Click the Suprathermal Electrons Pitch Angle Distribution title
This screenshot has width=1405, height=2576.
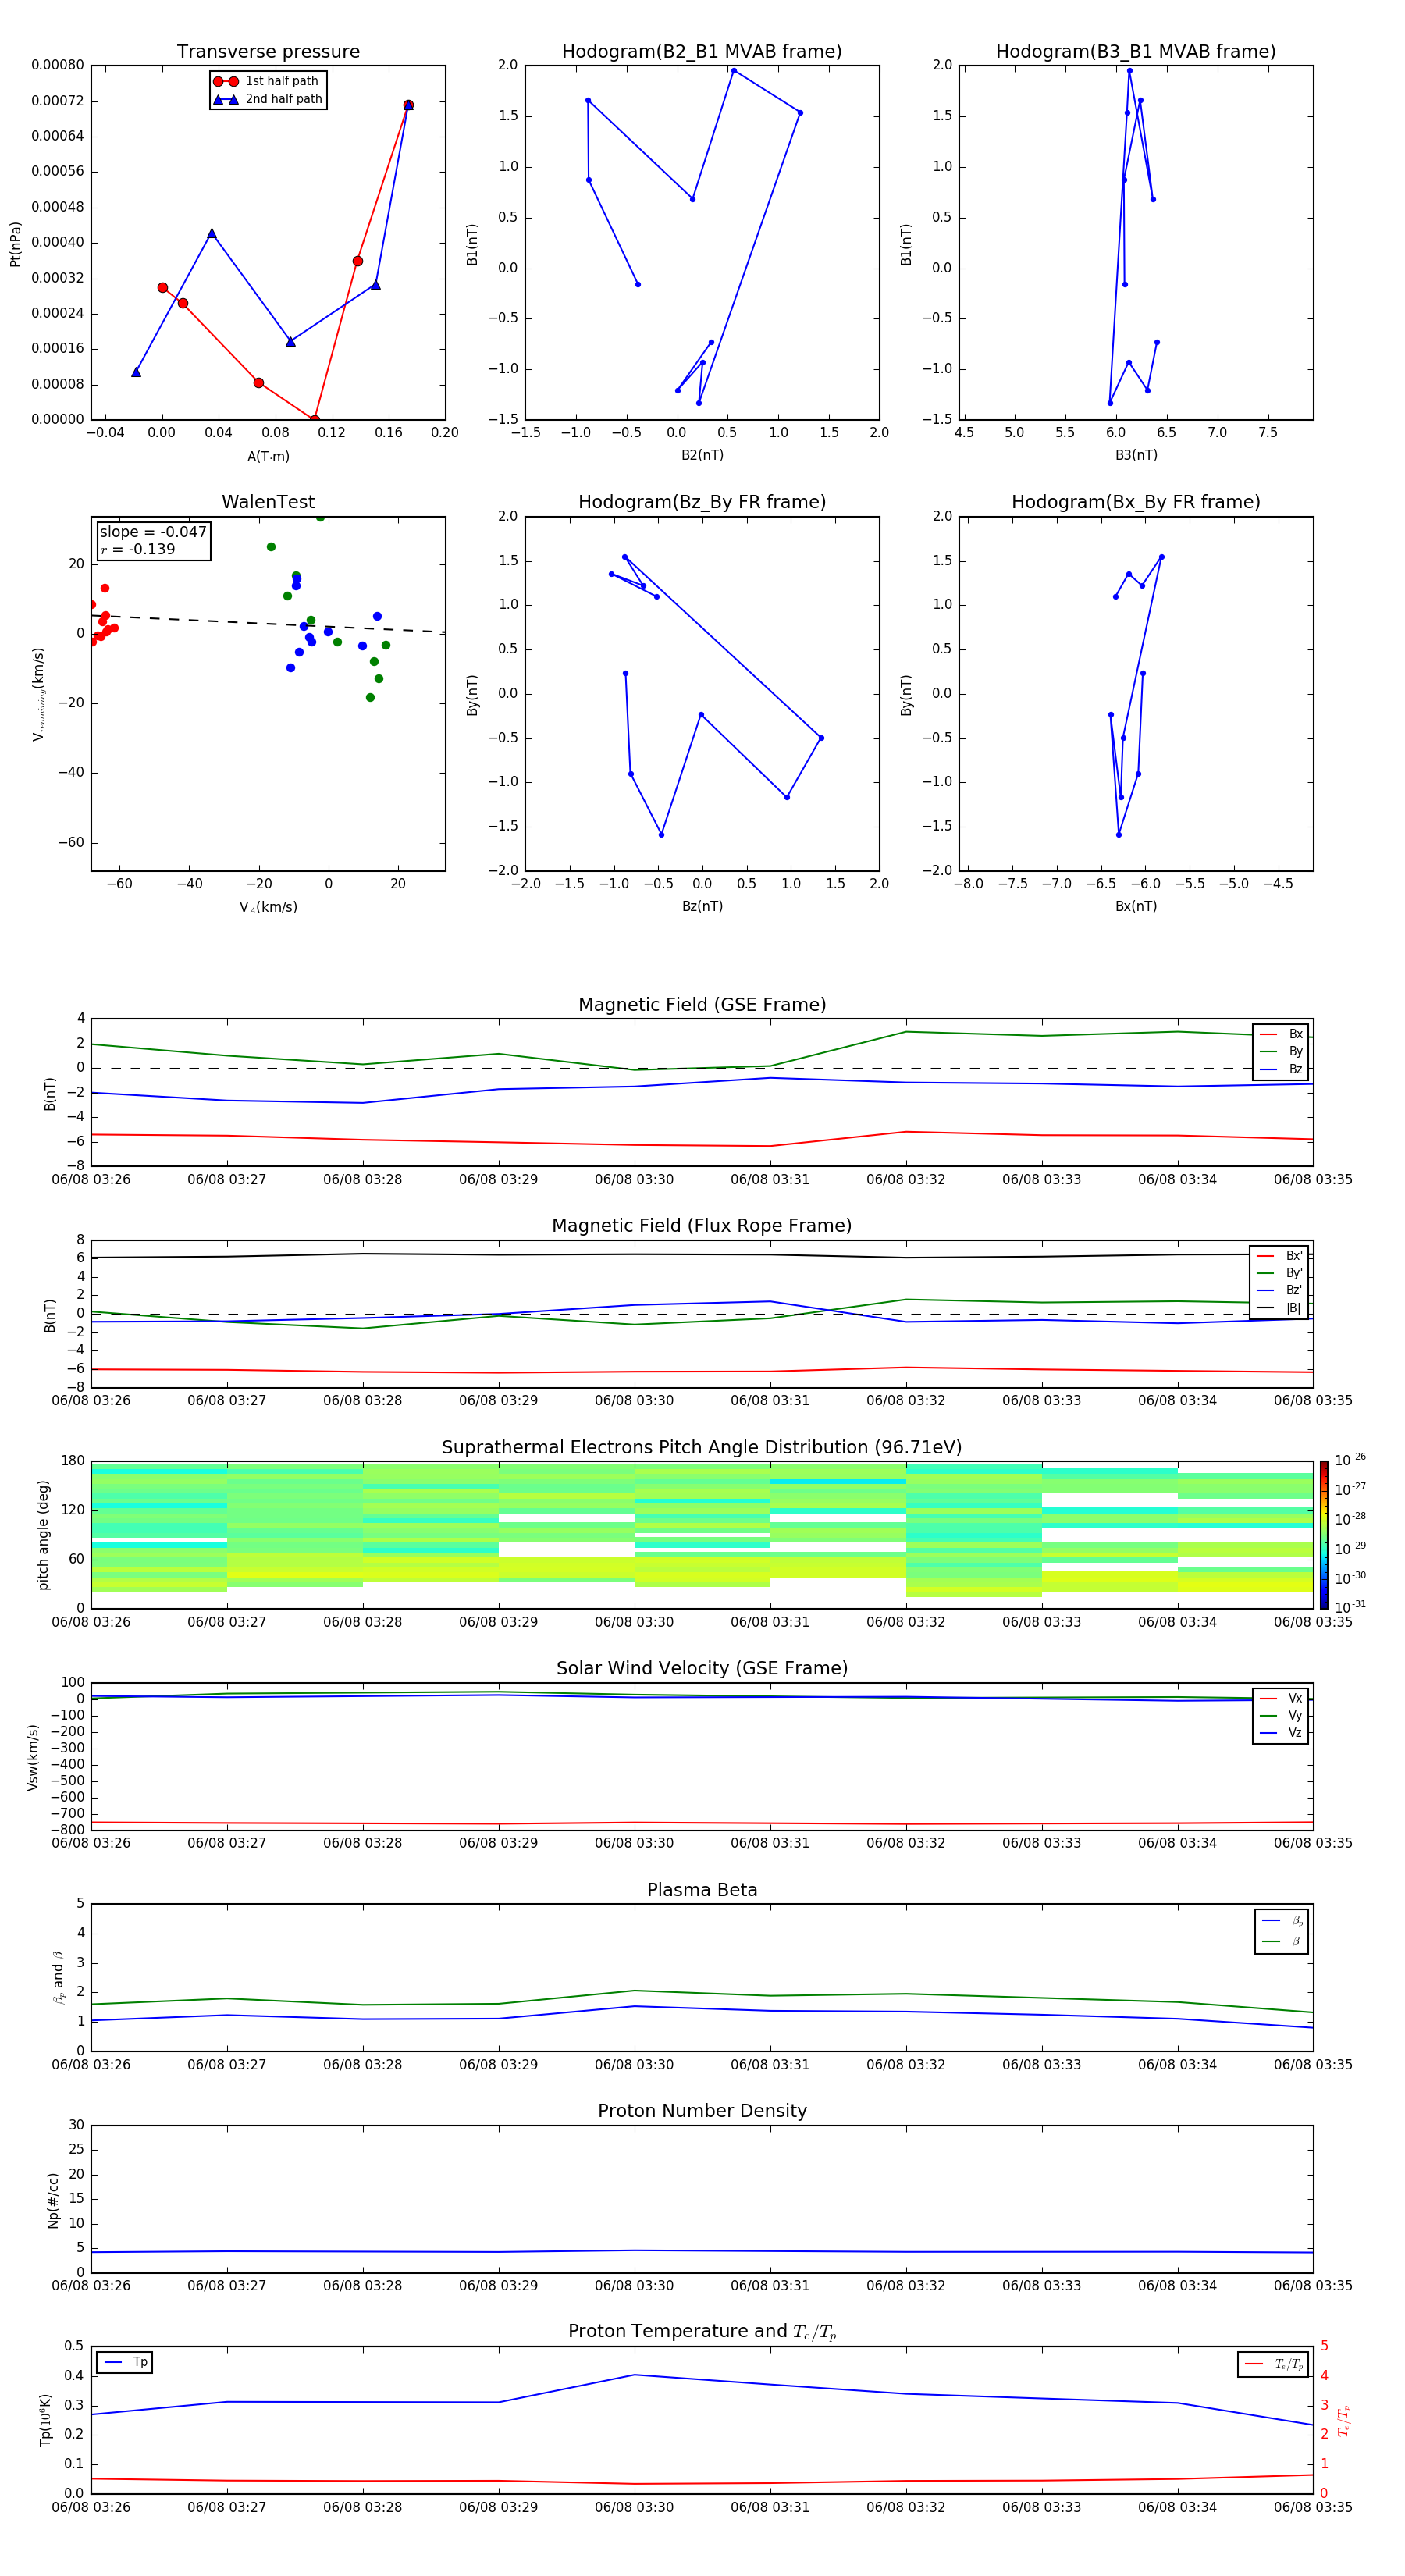pyautogui.click(x=702, y=1448)
